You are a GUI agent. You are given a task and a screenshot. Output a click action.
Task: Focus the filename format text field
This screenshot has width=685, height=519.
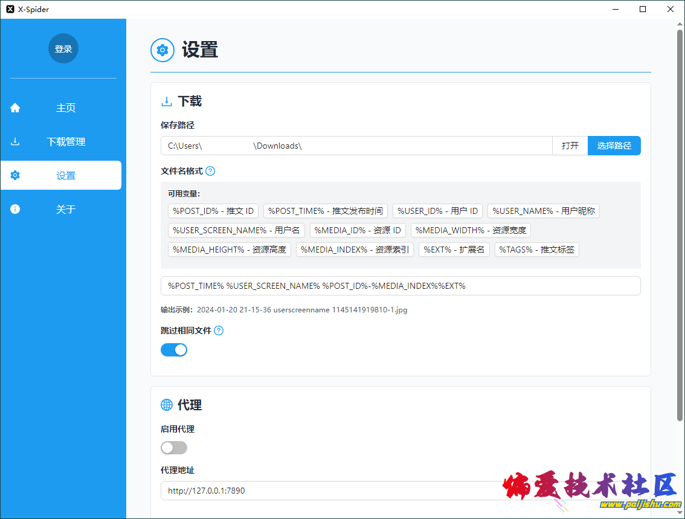tap(400, 286)
